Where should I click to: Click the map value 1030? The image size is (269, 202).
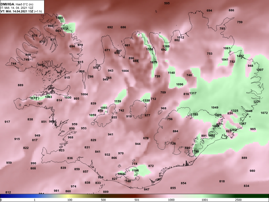coord(68,97)
